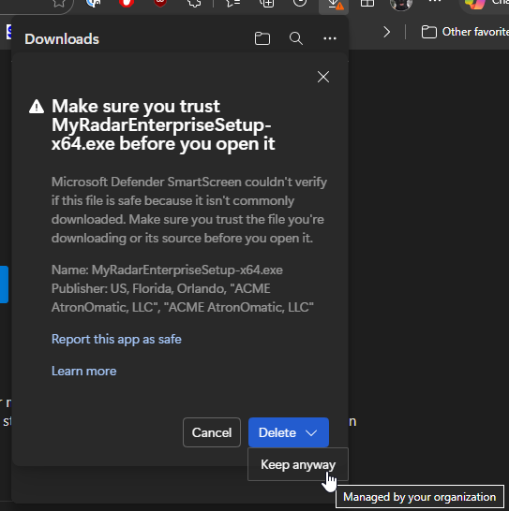
Task: Open the profile avatar in toolbar
Action: [401, 5]
